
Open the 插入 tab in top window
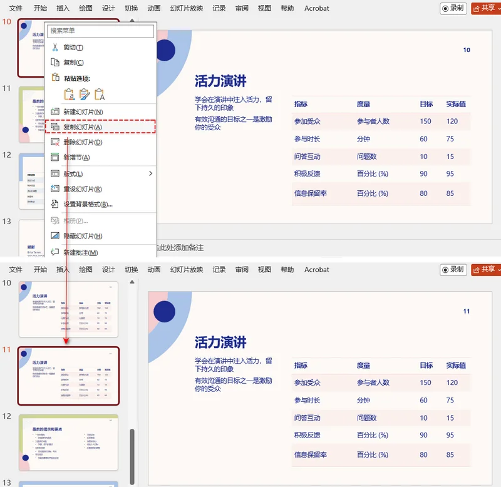click(63, 8)
